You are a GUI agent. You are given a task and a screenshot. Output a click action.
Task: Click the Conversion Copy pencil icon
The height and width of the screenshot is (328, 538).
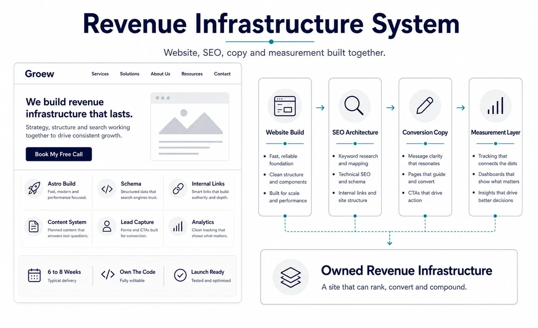coord(425,106)
